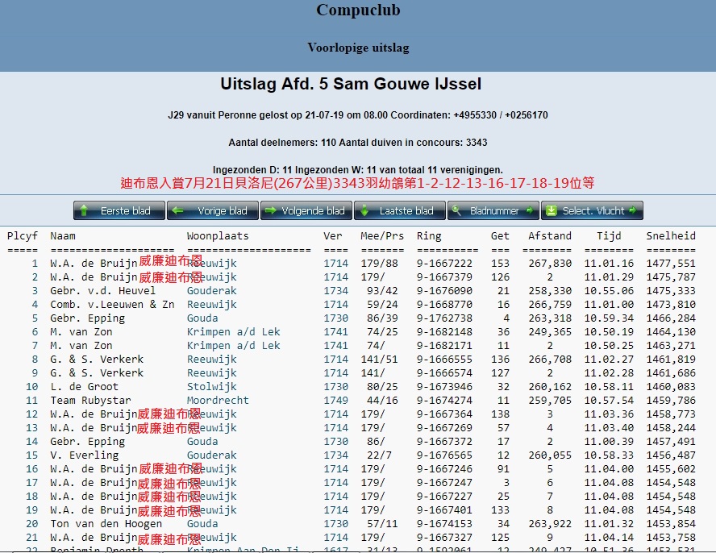Click the Aantal deelnemers summary line
Viewport: 716px width, 553px height.
click(358, 143)
